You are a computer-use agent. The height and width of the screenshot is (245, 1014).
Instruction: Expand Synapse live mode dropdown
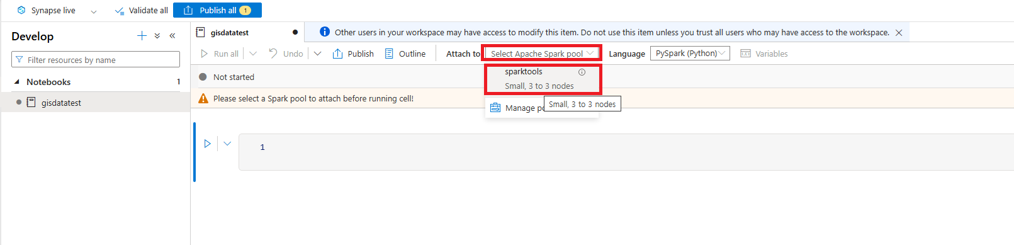coord(94,11)
